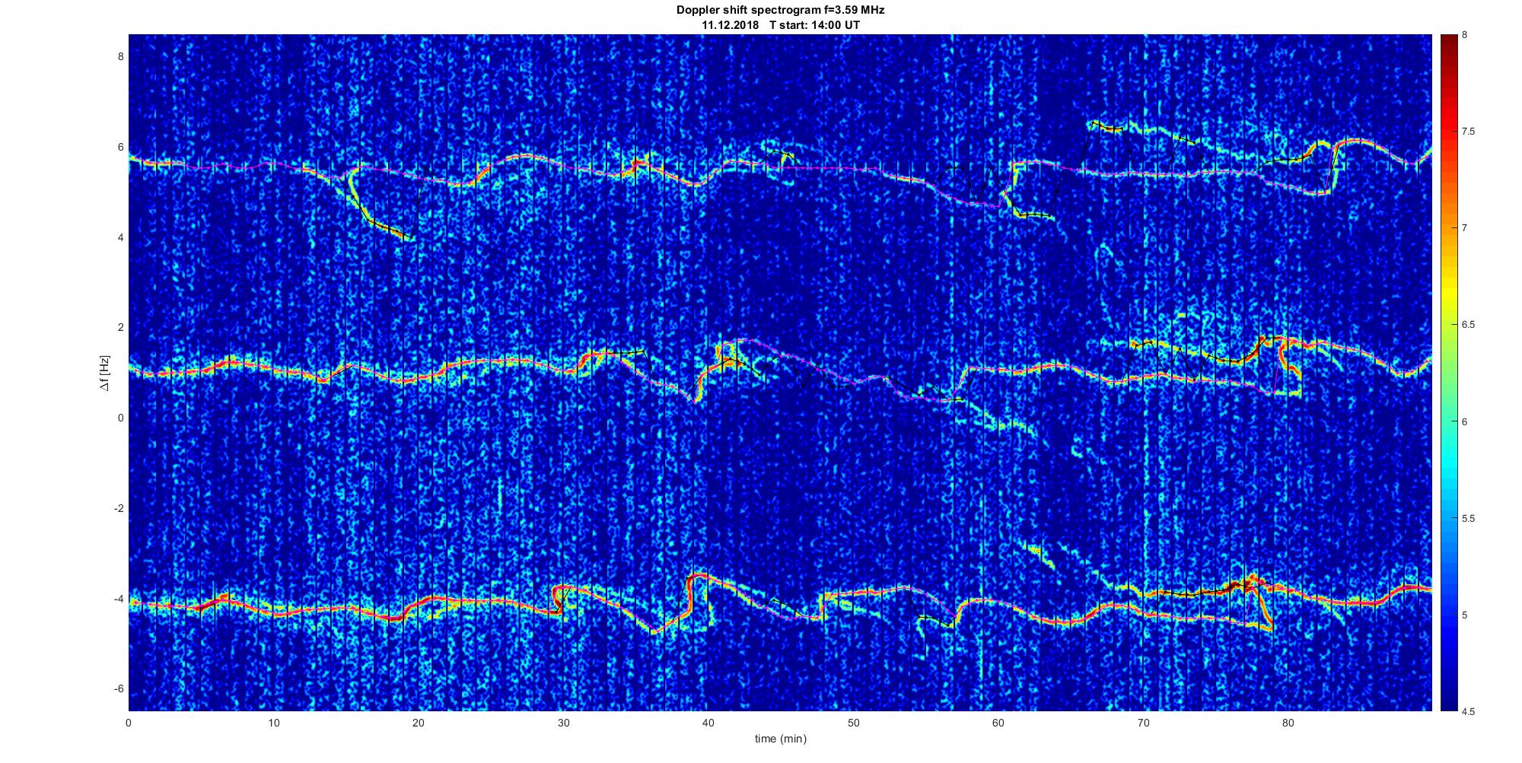Screen dimensions: 1522x763
Task: Click the colorbar tick label '4.5'
Action: point(1468,711)
